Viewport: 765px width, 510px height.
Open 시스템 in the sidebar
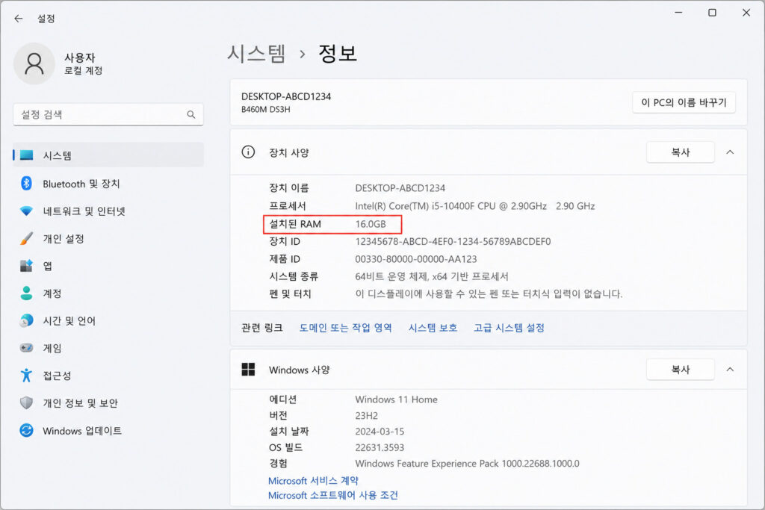pyautogui.click(x=108, y=155)
